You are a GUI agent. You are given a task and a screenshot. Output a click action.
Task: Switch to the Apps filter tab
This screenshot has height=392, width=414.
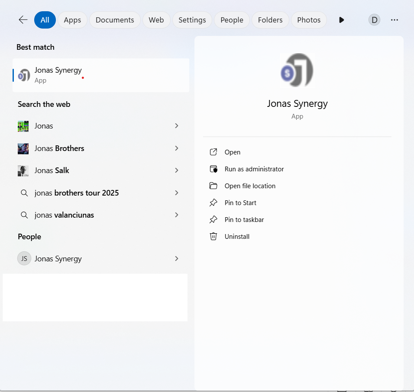[x=72, y=20]
